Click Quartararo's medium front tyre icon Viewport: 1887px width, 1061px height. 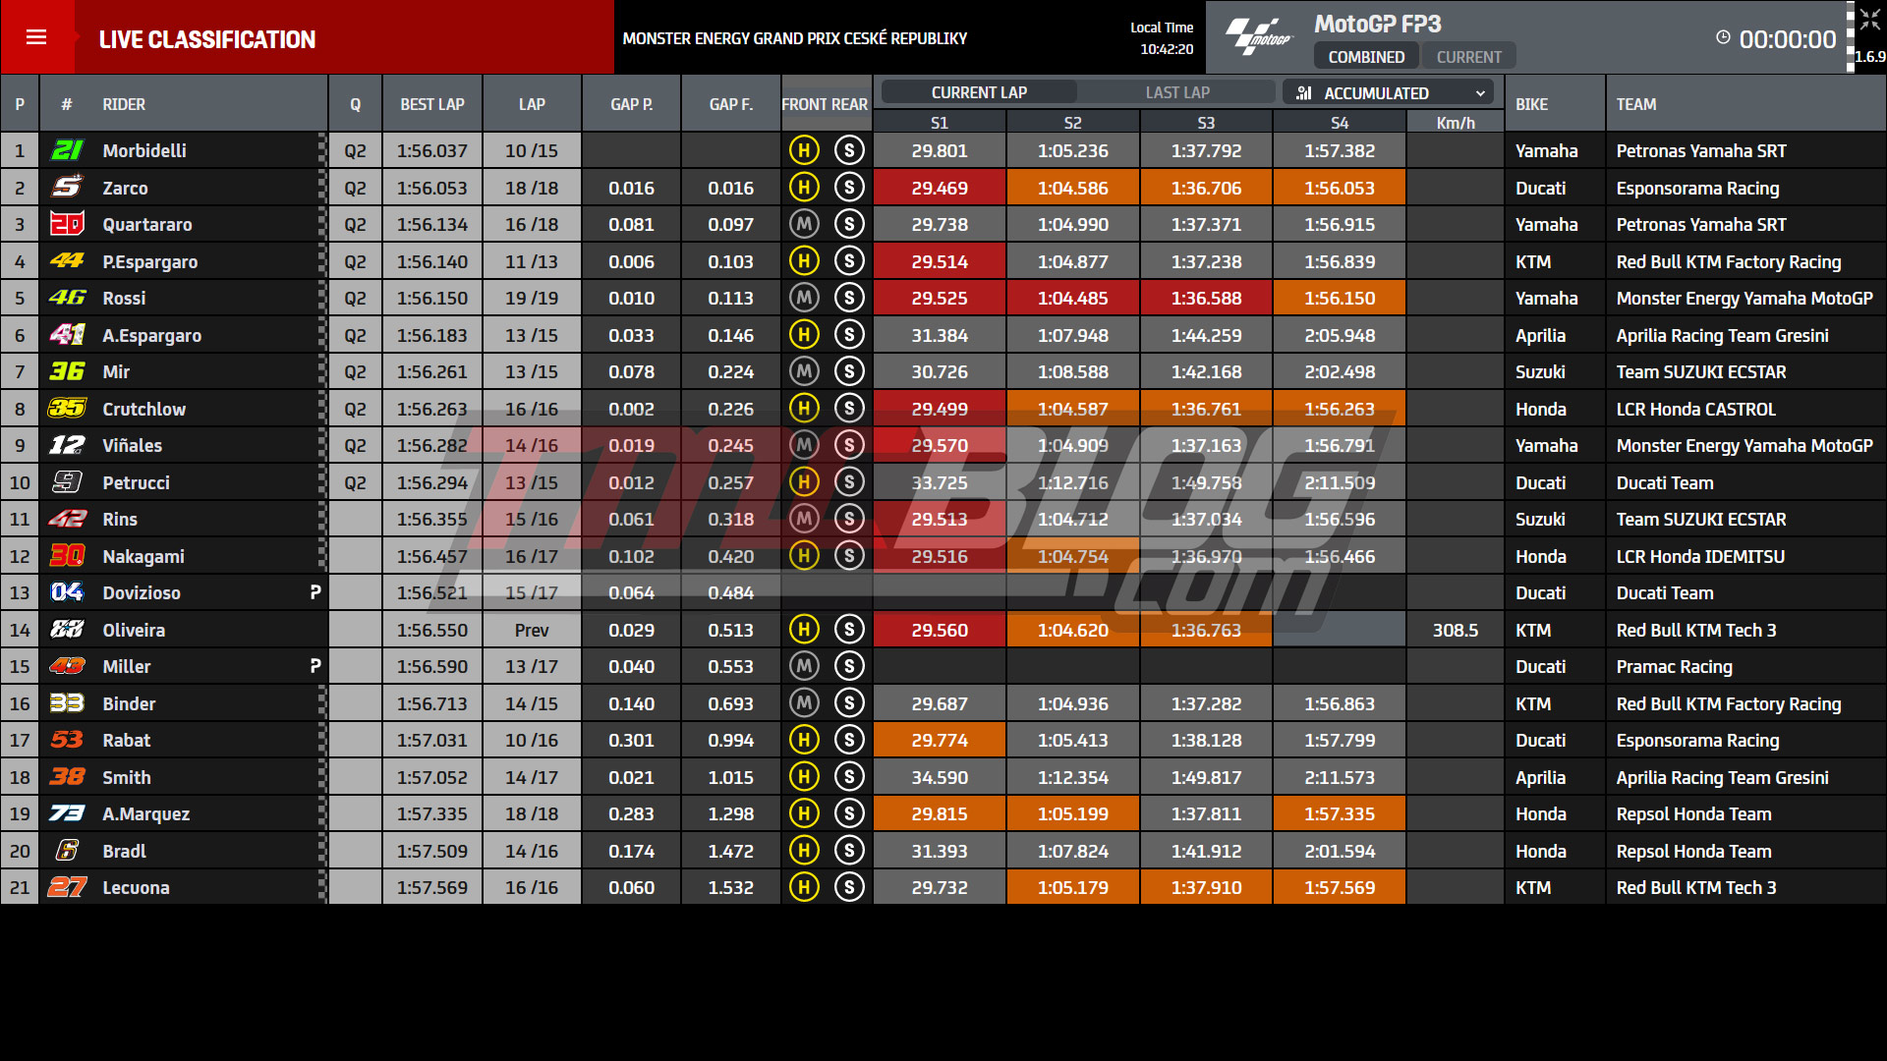point(804,224)
